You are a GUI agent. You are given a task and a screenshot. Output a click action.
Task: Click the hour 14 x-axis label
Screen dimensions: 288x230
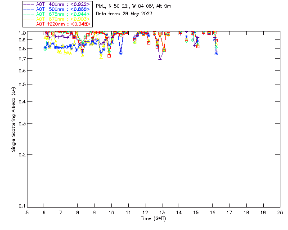[x=179, y=212]
